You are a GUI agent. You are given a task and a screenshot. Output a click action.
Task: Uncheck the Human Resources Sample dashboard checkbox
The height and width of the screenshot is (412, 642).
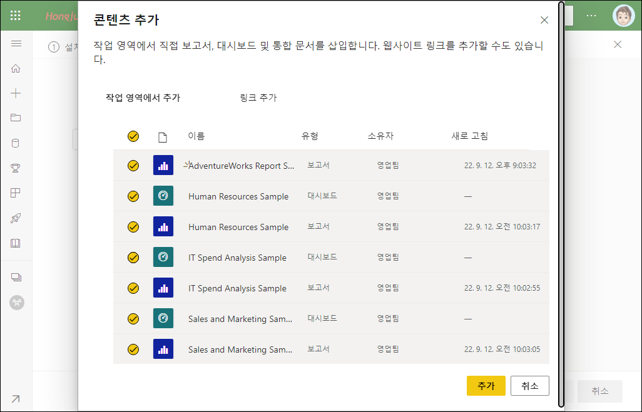coord(133,196)
